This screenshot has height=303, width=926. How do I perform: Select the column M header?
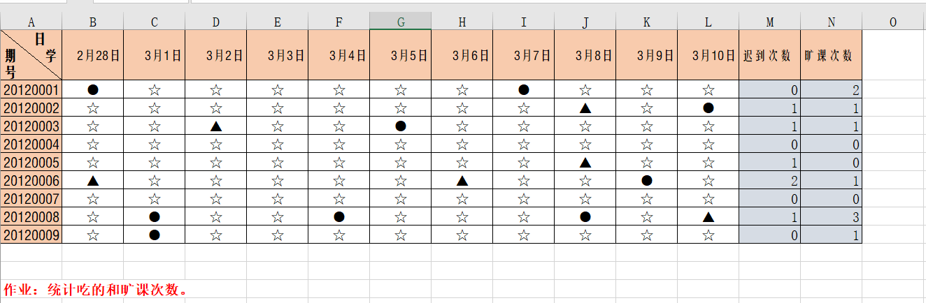pos(770,22)
